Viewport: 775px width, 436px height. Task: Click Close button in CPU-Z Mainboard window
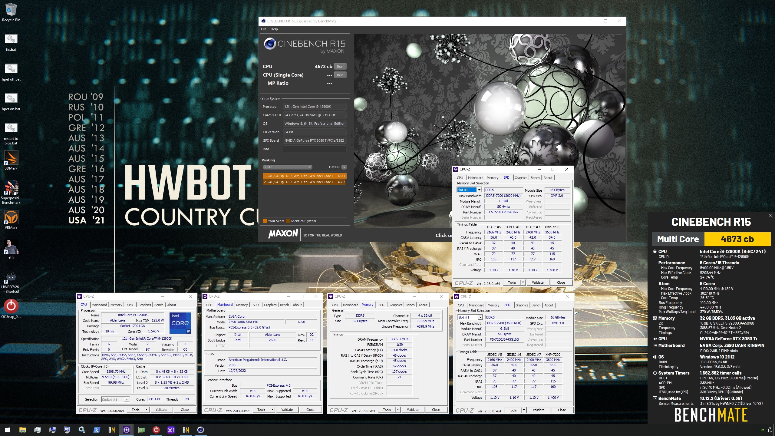310,410
